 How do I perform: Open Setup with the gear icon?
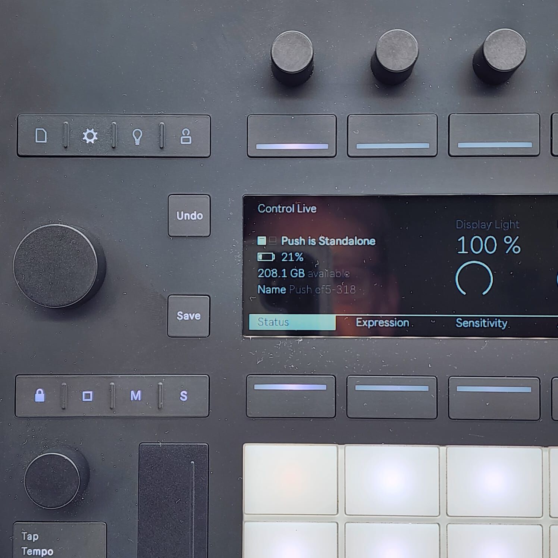pyautogui.click(x=90, y=136)
